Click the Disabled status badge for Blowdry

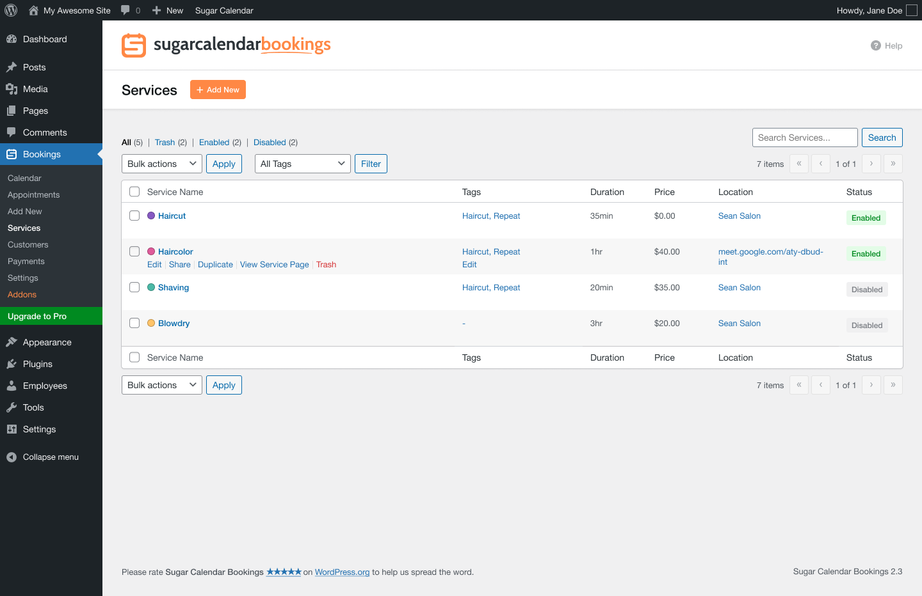[x=867, y=325]
